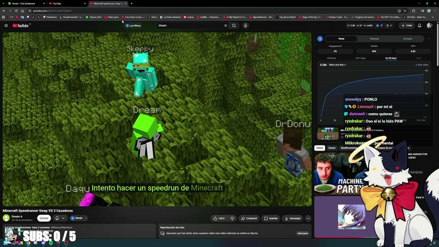The height and width of the screenshot is (247, 439).
Task: Select the 1st 7 days range
Action: point(360,58)
